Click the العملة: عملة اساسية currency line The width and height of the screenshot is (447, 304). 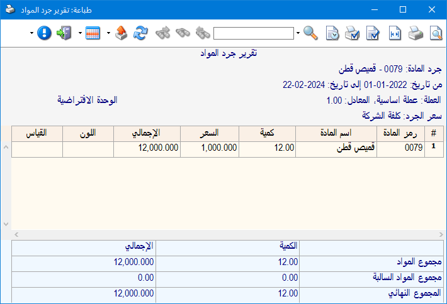tap(383, 100)
